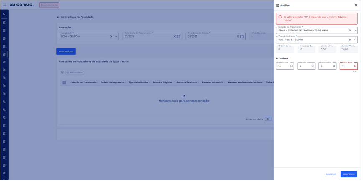Clear the Valor Apurado field value
The width and height of the screenshot is (364, 182).
(x=355, y=66)
